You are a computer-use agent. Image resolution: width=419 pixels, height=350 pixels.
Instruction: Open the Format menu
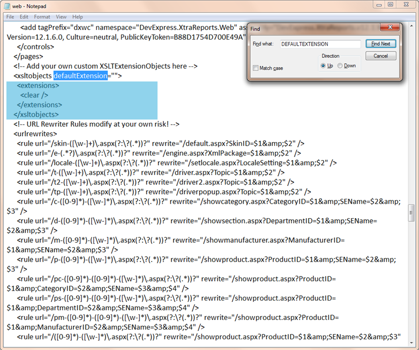[x=42, y=17]
